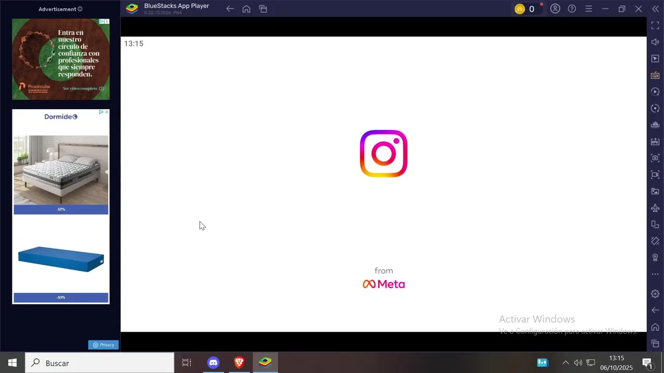This screenshot has height=373, width=664.
Task: Click the blue mattress topper product
Action: click(61, 259)
